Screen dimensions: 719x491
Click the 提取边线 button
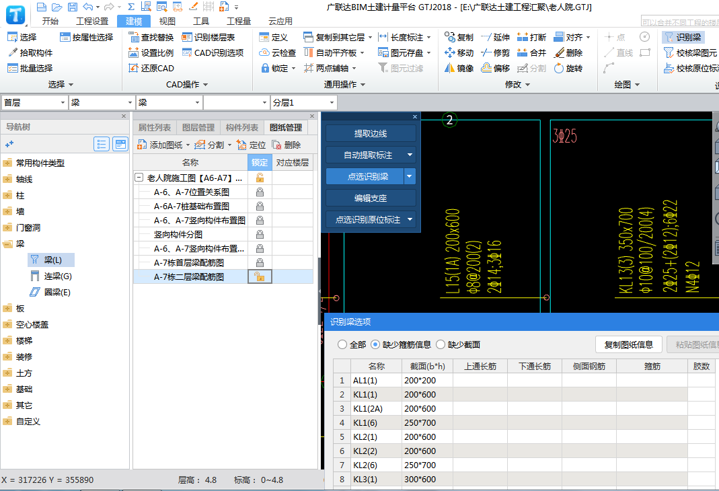point(371,133)
